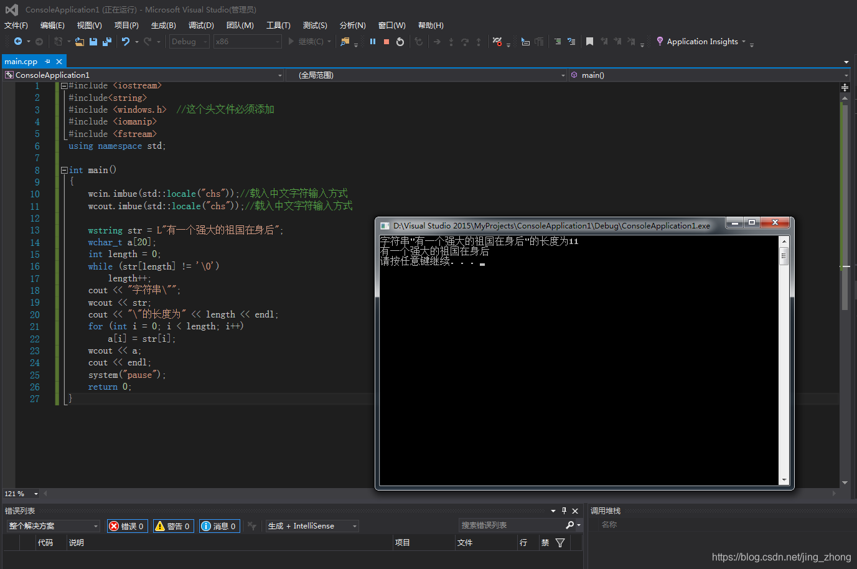
Task: Open the 调试(D) menu
Action: point(200,25)
